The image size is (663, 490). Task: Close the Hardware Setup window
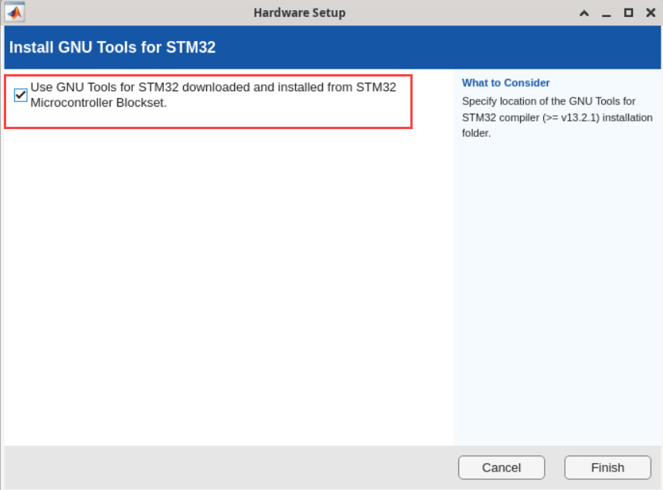pos(650,13)
